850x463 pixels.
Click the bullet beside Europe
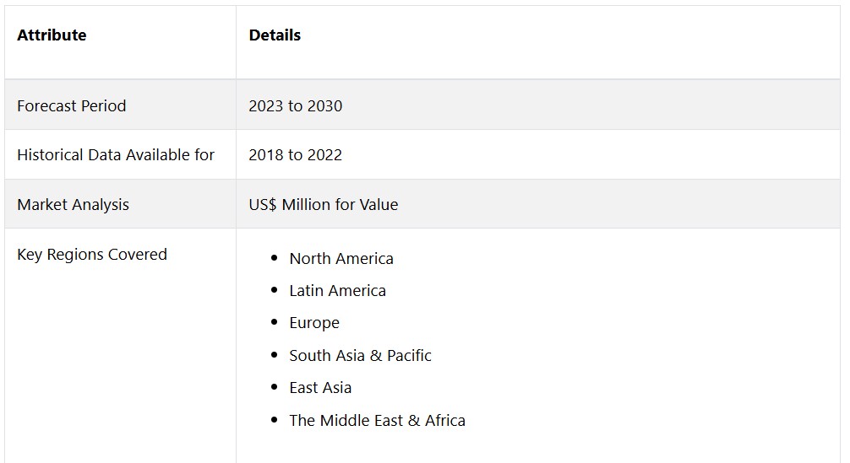274,322
